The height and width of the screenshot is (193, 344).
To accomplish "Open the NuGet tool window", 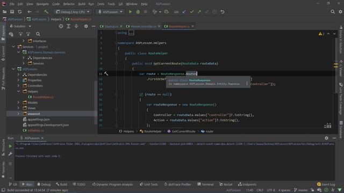I will 226,184.
